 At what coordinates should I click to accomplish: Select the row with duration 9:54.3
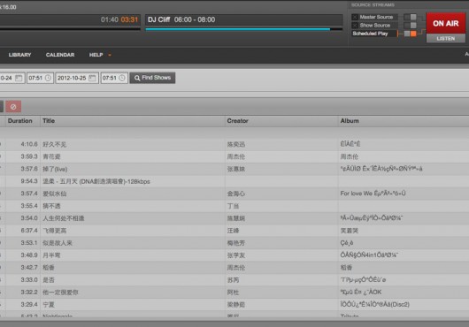coord(234,181)
